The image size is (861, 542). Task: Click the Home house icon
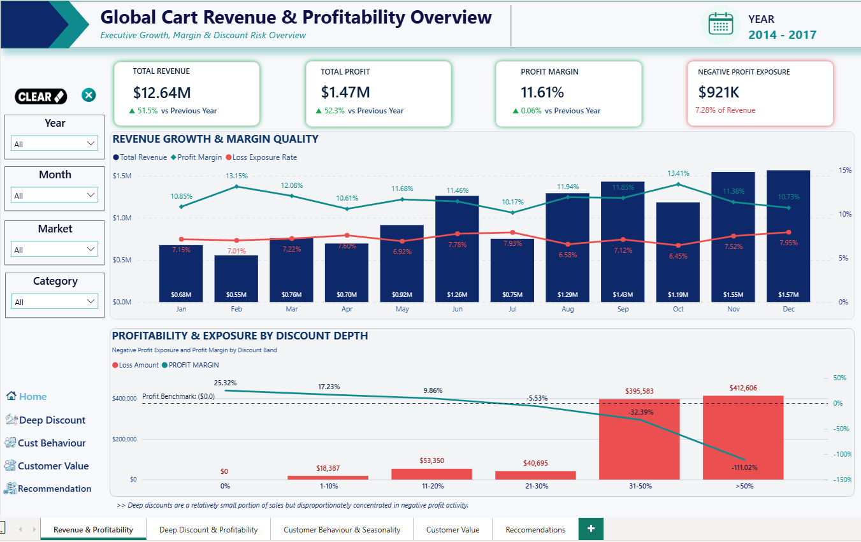11,396
